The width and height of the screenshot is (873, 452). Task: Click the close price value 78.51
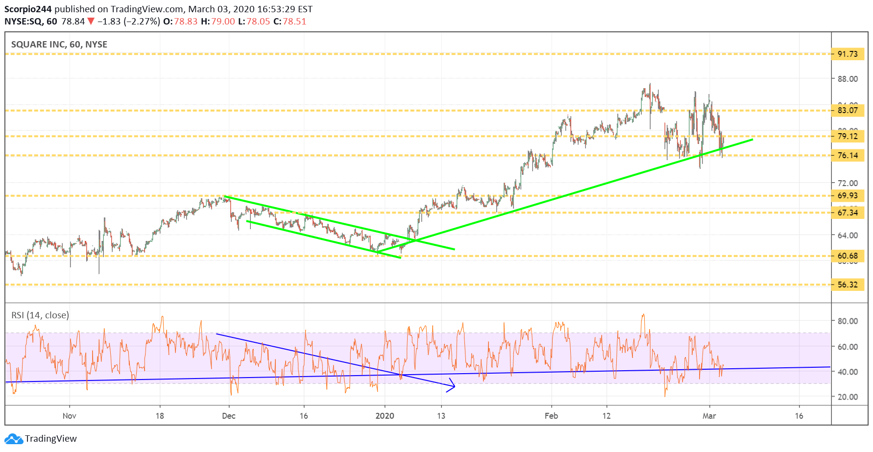click(x=294, y=22)
